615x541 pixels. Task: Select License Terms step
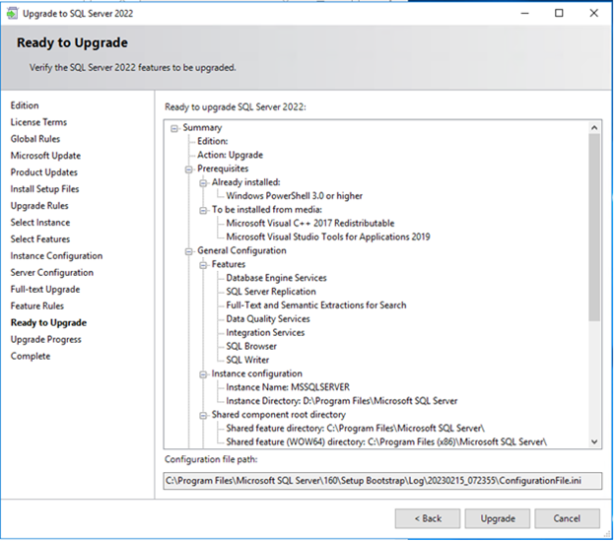click(x=38, y=122)
